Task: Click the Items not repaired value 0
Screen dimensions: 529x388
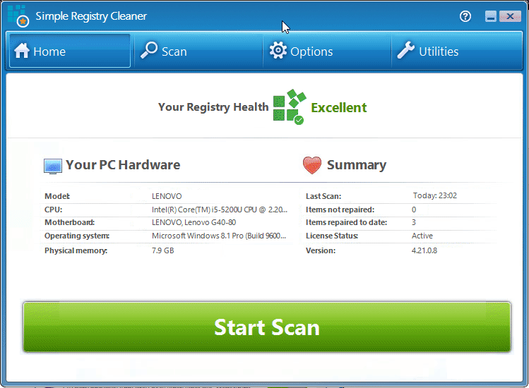Action: click(414, 210)
